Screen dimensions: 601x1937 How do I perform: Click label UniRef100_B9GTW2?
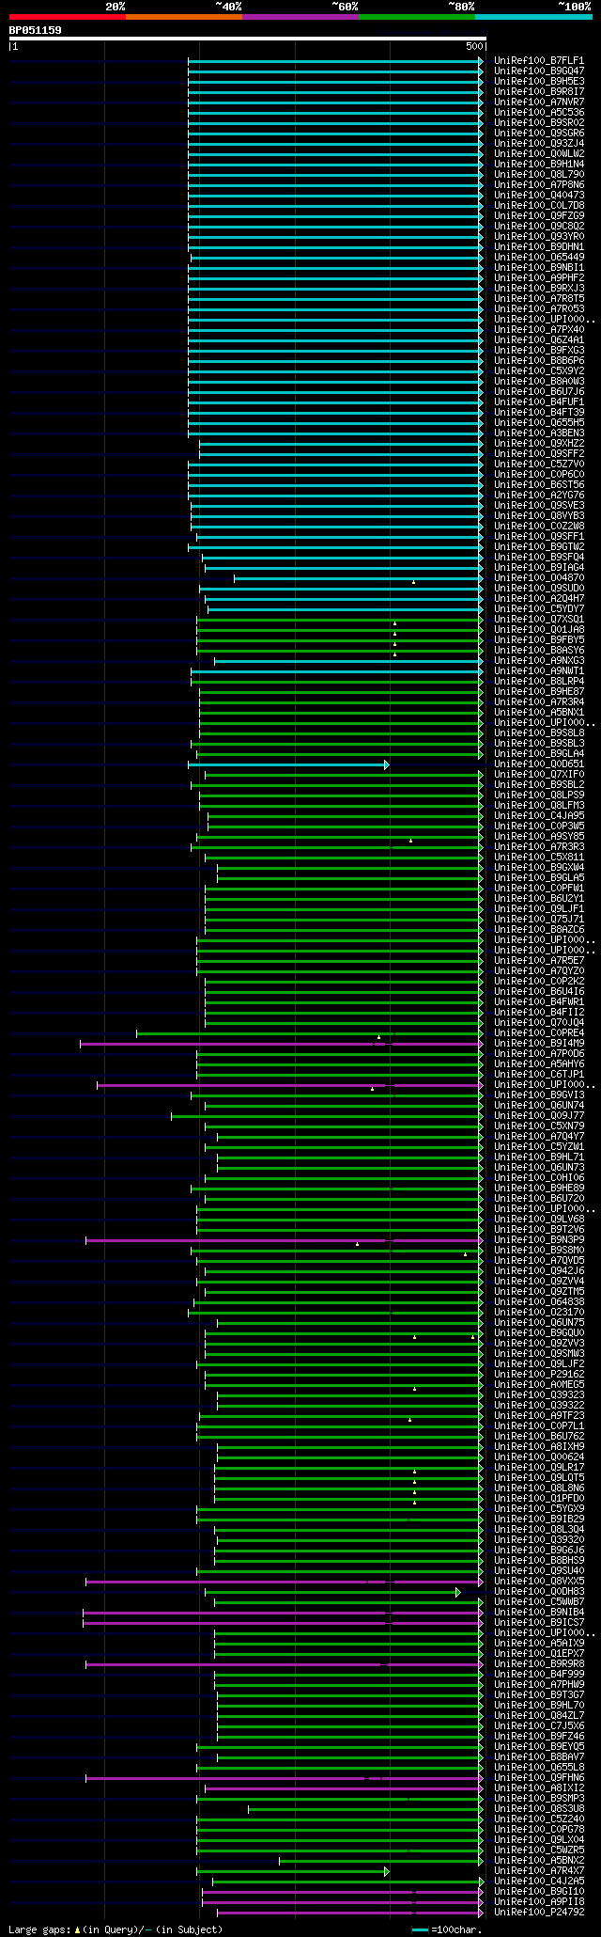[539, 547]
